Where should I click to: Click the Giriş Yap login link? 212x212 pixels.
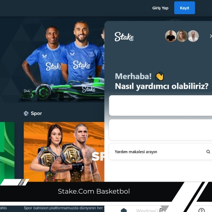point(160,8)
